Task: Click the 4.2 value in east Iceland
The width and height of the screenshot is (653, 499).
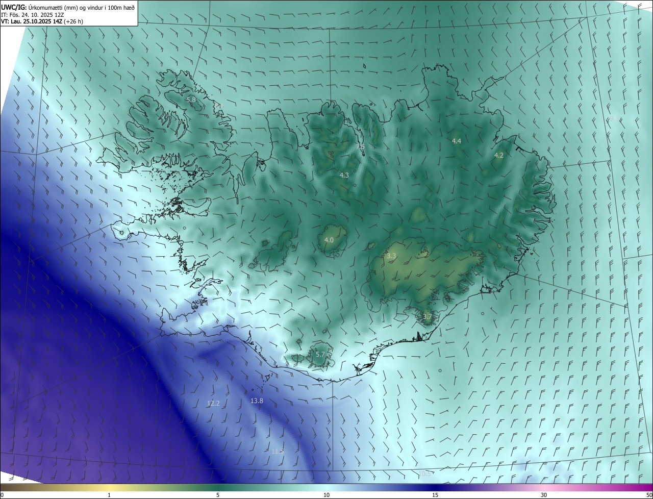Action: [499, 156]
